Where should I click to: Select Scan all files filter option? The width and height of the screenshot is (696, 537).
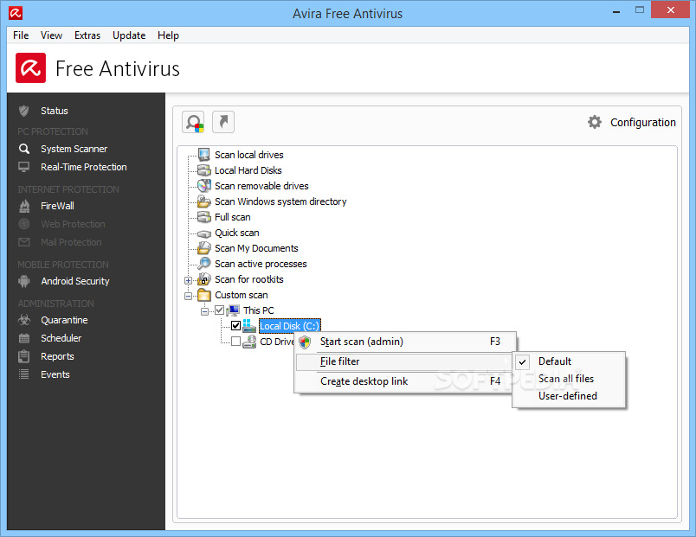[x=569, y=379]
